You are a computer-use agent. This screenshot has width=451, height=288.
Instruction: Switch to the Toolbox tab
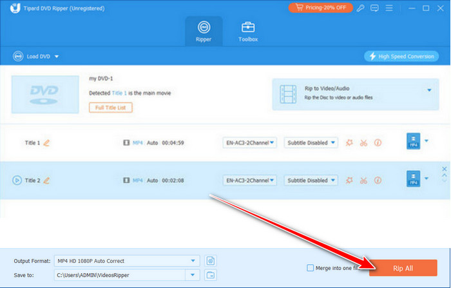249,31
